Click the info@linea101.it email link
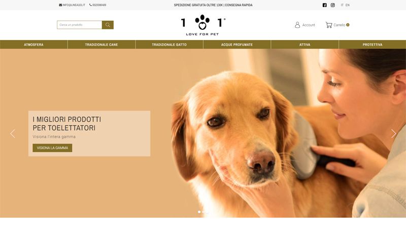 pos(74,5)
